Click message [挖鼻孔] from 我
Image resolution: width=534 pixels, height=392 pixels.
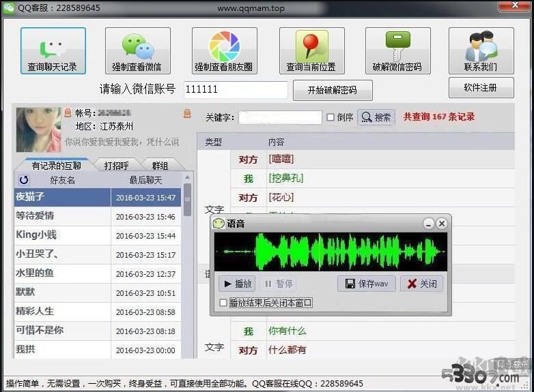tap(286, 178)
